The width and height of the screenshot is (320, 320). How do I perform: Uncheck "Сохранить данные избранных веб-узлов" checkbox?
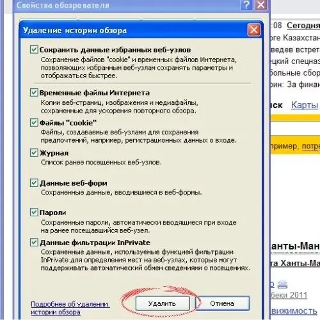coord(34,49)
